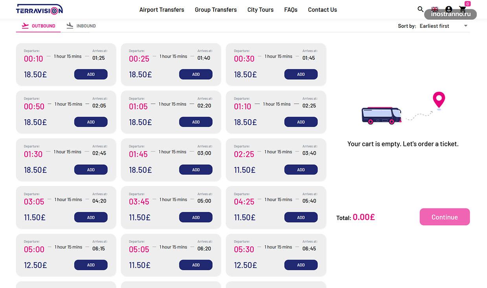Open the language flag selector
This screenshot has width=487, height=288.
[x=435, y=9]
